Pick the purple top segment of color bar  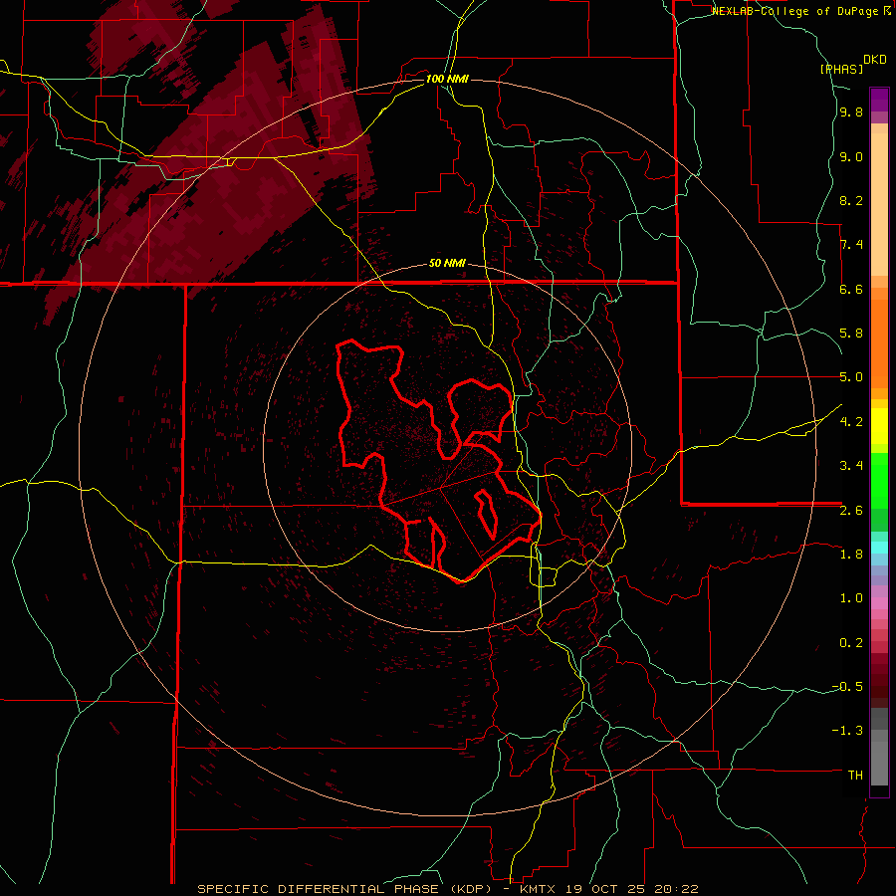click(x=879, y=100)
